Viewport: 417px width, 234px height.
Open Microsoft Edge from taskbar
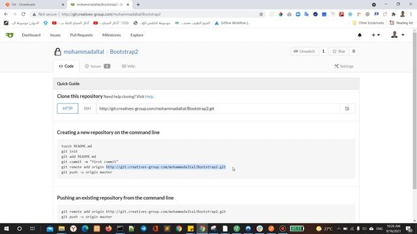coord(85,228)
